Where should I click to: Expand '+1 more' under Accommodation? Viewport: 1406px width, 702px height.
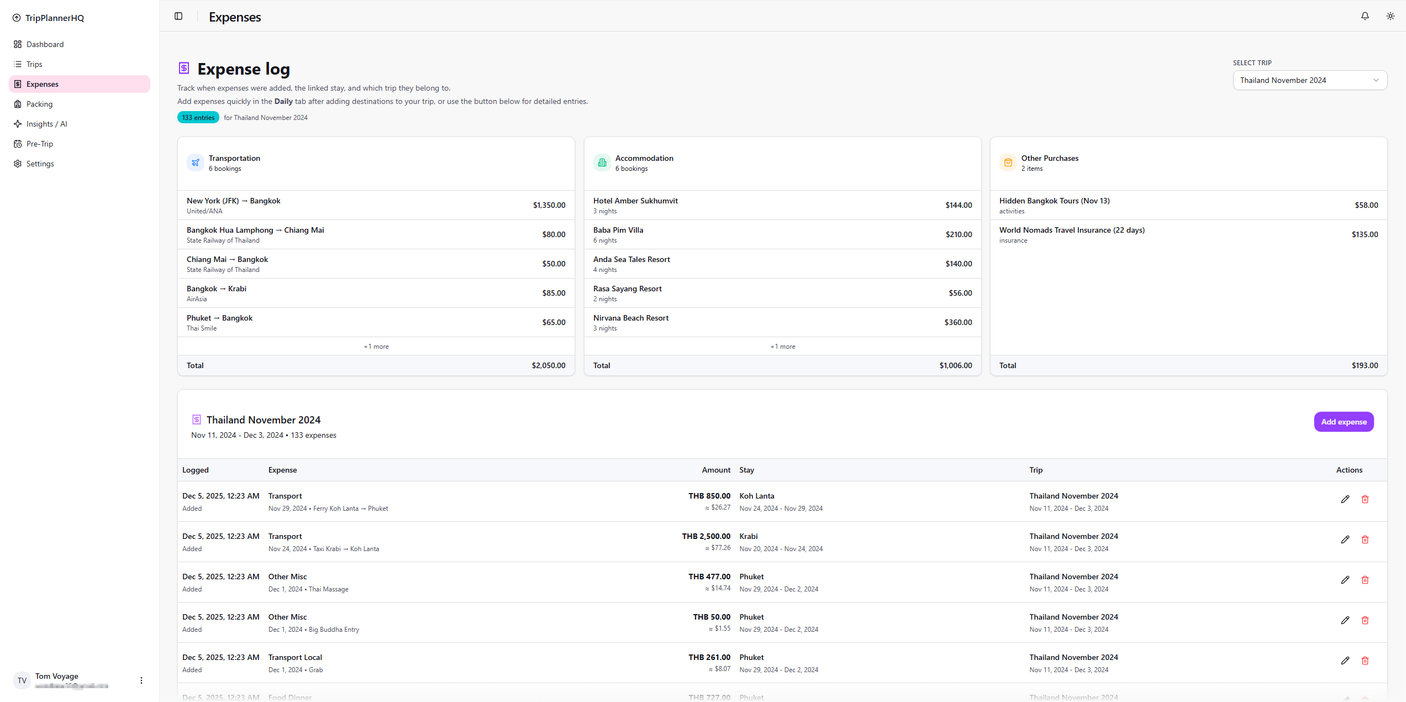tap(782, 347)
